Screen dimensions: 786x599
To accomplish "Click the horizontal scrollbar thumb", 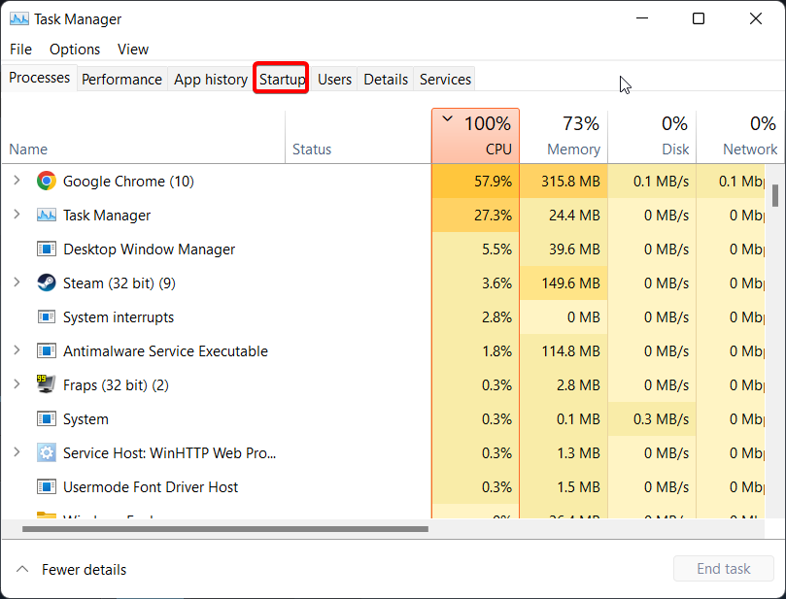I will [x=223, y=529].
